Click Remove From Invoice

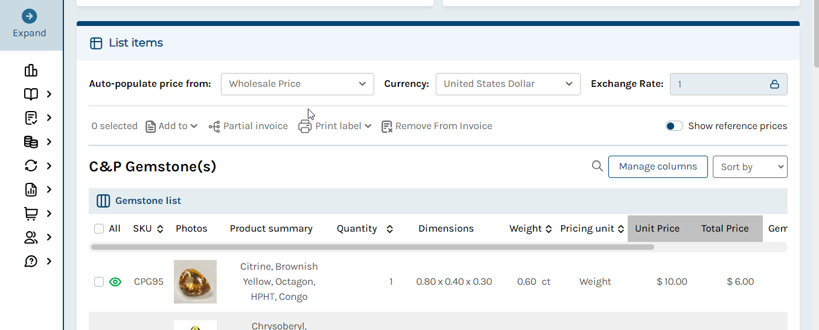point(437,126)
